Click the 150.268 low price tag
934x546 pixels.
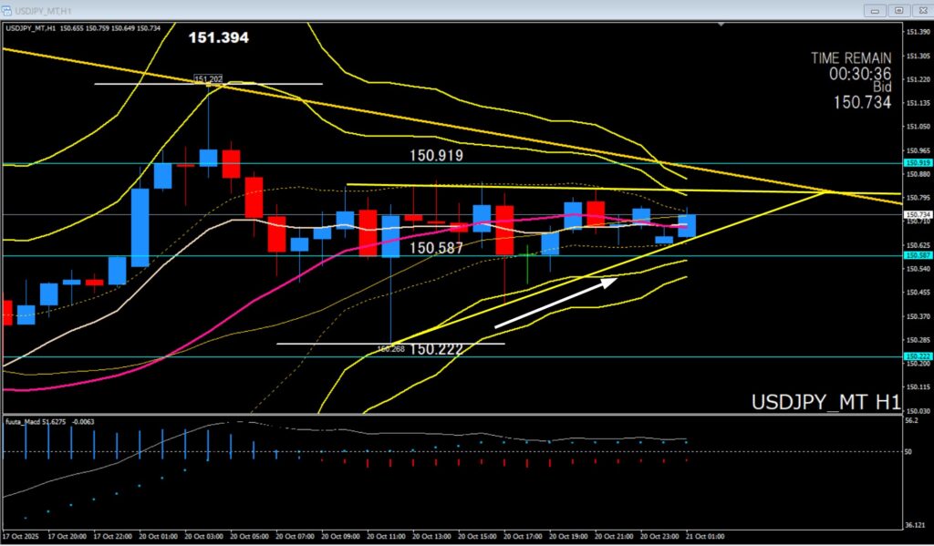390,348
